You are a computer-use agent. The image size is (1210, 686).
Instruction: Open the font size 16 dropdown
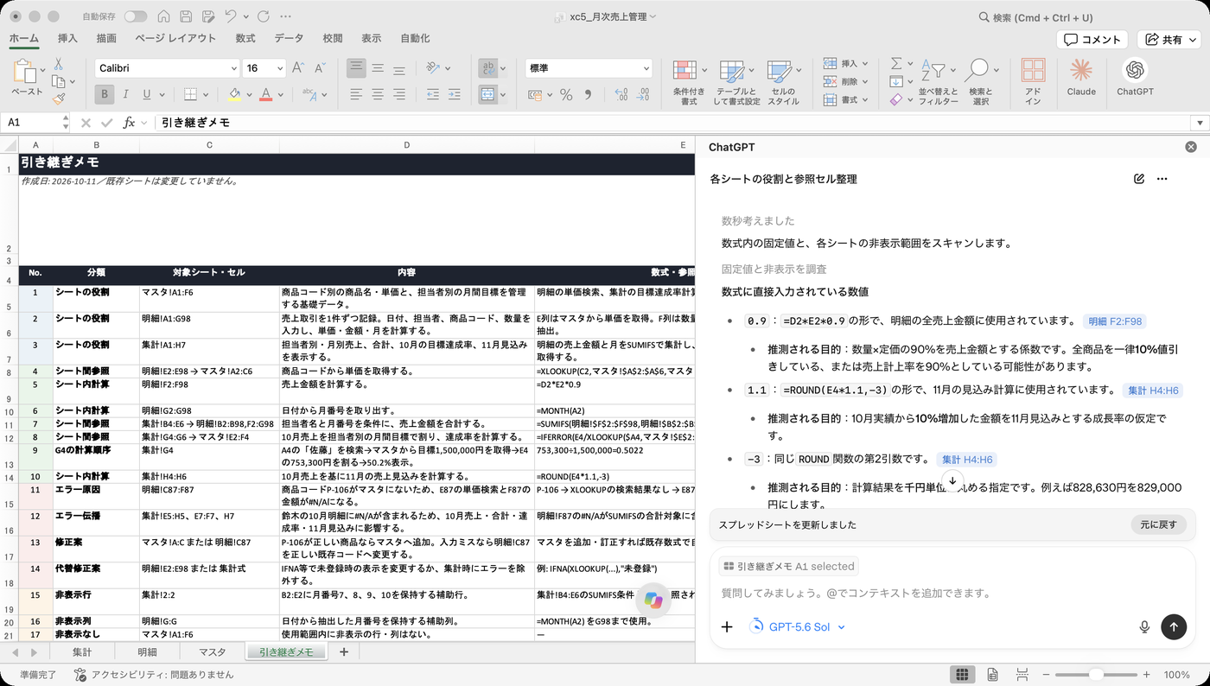(x=279, y=68)
